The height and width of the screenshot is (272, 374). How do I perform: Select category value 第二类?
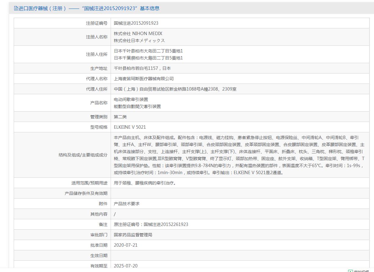[120, 117]
